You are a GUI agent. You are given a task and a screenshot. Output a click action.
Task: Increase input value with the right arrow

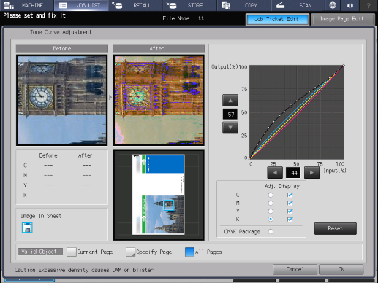pos(311,173)
